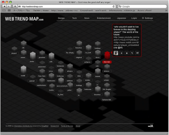Switch to the Entertainment tab

tap(104, 18)
